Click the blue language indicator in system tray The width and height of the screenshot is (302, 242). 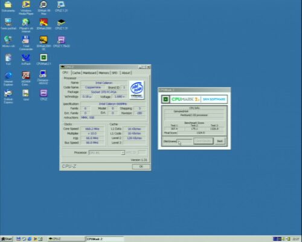[275, 239]
